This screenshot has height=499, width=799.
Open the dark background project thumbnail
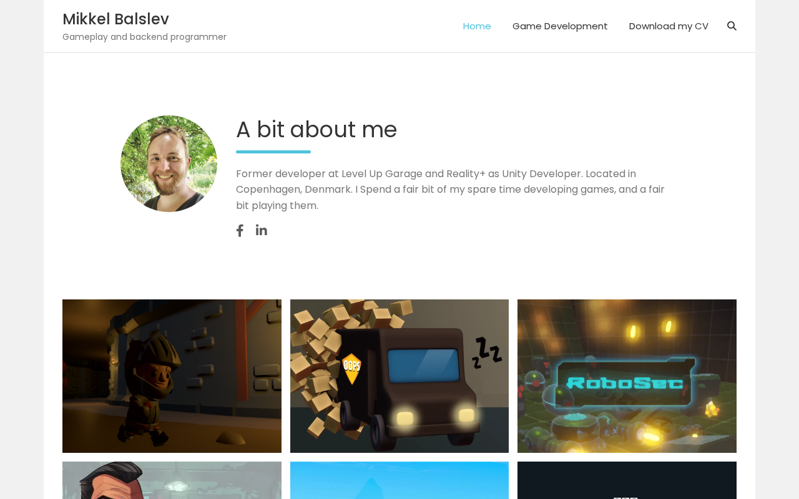pos(627,480)
